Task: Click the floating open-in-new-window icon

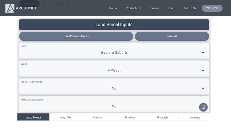Action: tap(203, 107)
